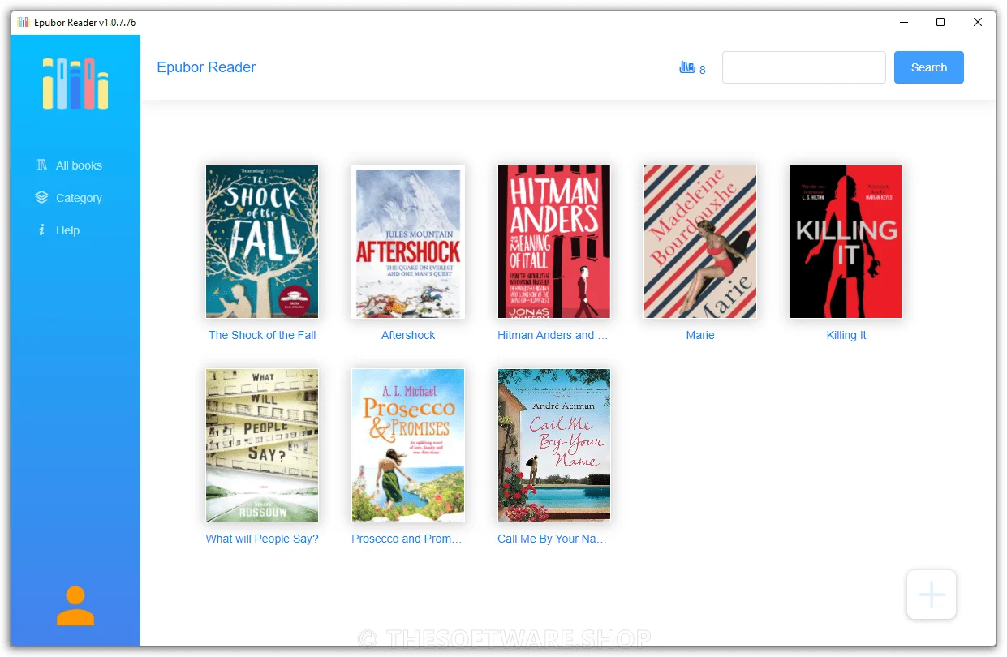Open Call Me By Your Name cover
The width and height of the screenshot is (1007, 657).
click(x=554, y=445)
